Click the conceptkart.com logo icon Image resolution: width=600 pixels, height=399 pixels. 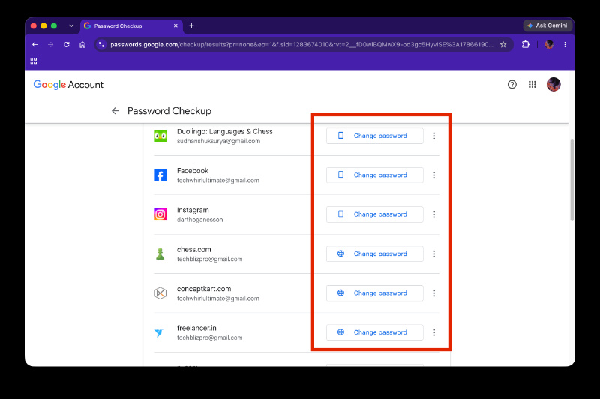160,293
